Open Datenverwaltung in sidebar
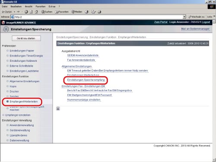 19,140
